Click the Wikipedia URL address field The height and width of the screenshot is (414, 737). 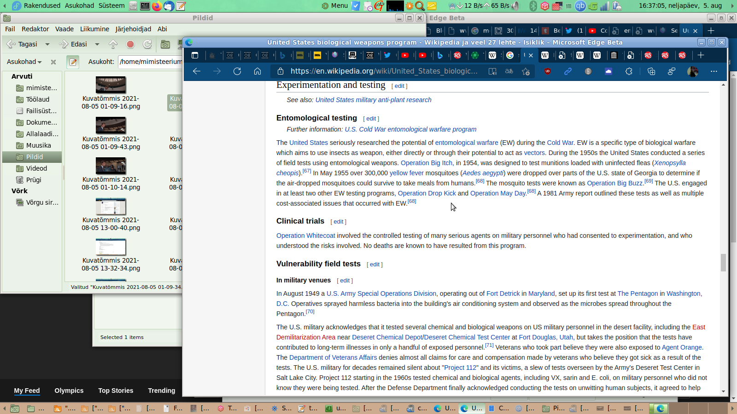(383, 71)
